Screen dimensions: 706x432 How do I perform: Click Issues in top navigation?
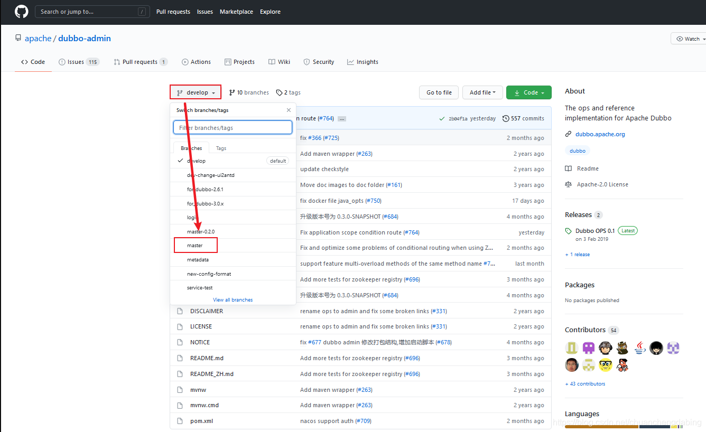coord(205,12)
